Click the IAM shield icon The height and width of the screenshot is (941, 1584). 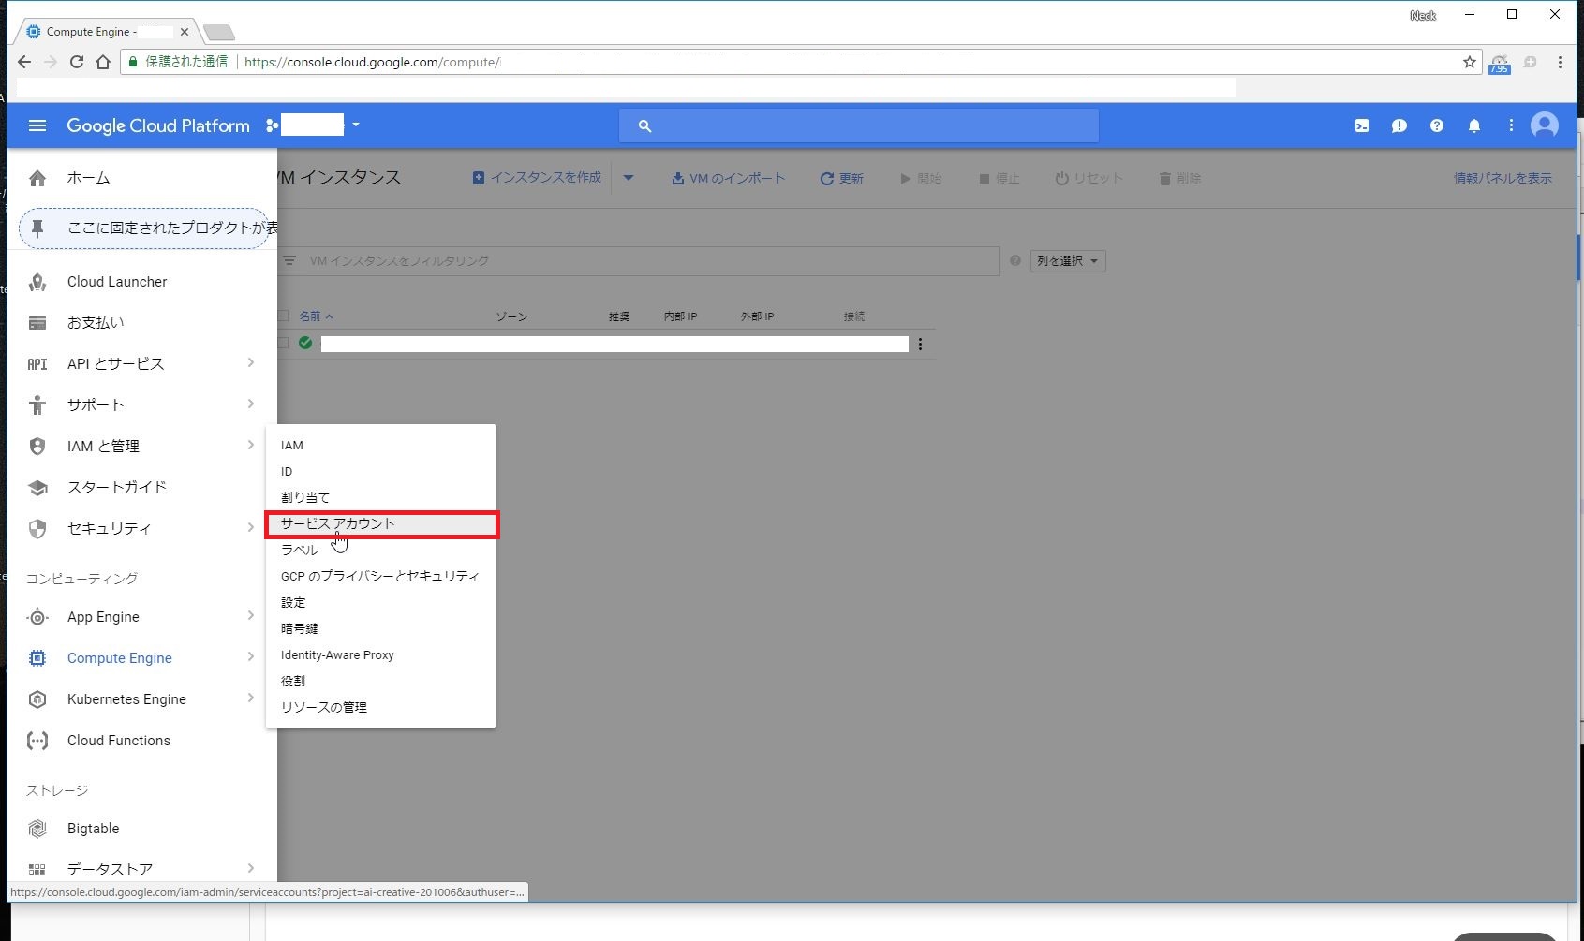37,447
